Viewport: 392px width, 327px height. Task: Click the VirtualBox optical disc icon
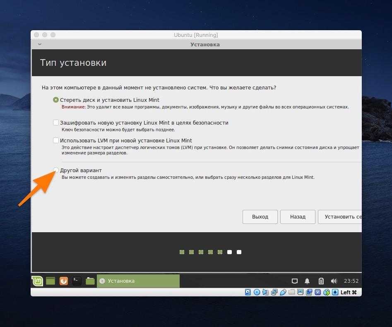pos(257,292)
